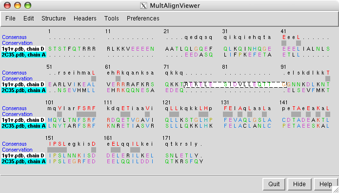Click the X11 icon in title bar
This screenshot has width=339, height=193.
point(143,5)
